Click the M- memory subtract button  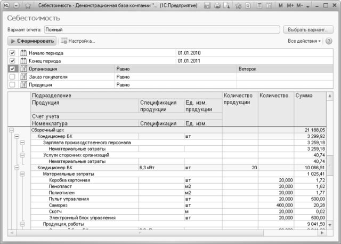point(300,6)
